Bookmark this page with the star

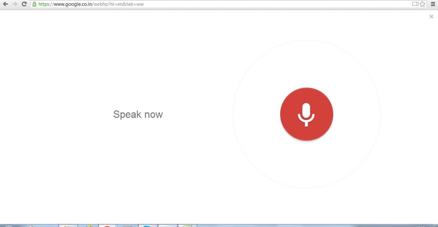point(423,4)
